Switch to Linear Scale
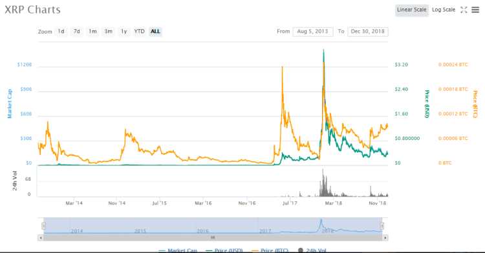 412,10
